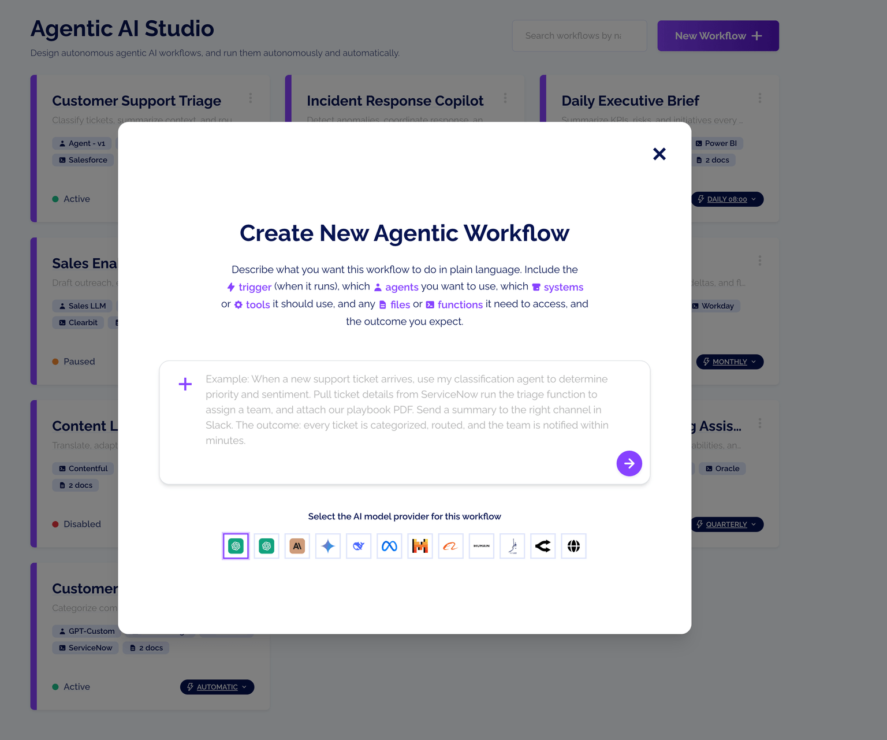The width and height of the screenshot is (887, 740).
Task: Select the highlighted OpenAI provider option
Action: pyautogui.click(x=236, y=546)
